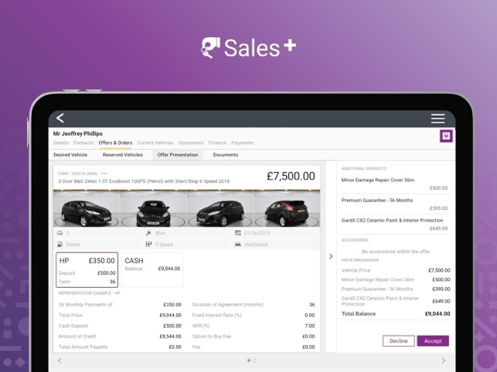Screen dimensions: 497x372
Task: Click the FORD - FIESTA (DOM) label
Action: (x=77, y=174)
